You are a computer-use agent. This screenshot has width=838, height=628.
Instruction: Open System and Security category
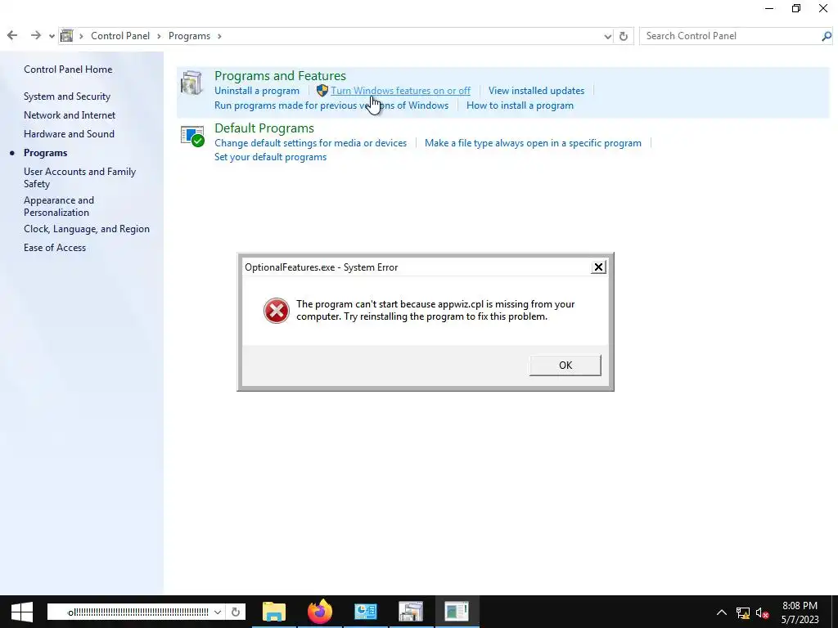[x=67, y=96]
